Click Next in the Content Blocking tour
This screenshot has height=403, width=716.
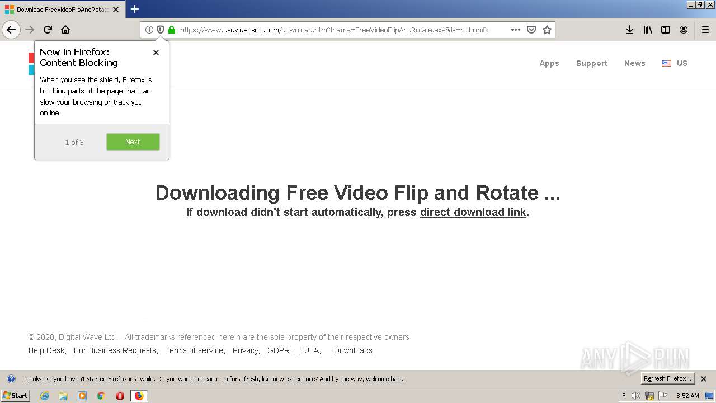pyautogui.click(x=133, y=142)
